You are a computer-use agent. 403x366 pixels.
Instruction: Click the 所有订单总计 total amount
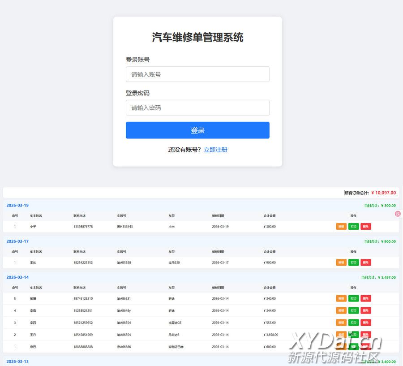383,193
